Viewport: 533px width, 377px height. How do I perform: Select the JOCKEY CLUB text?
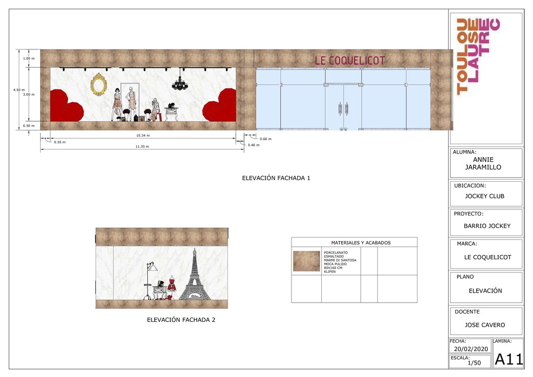(x=485, y=196)
